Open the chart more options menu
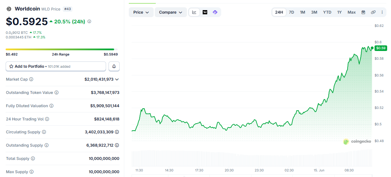The width and height of the screenshot is (391, 177). pyautogui.click(x=382, y=12)
